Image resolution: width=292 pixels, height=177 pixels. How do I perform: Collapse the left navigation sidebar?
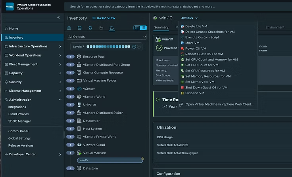coord(58,18)
